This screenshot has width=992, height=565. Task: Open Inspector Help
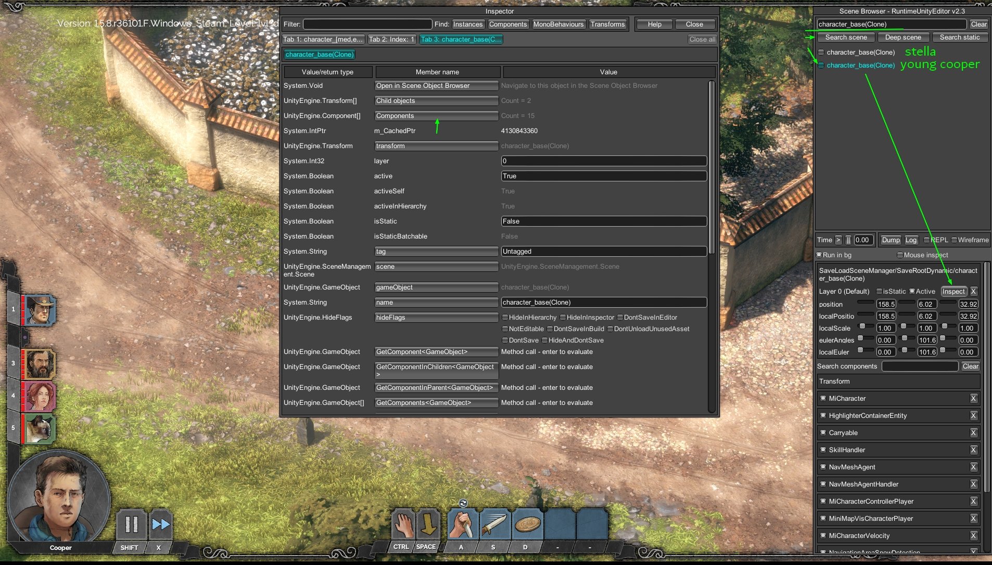click(654, 24)
